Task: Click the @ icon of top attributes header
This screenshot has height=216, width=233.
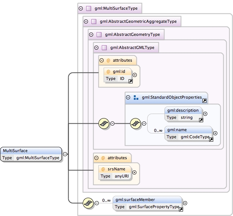Action: 108,60
